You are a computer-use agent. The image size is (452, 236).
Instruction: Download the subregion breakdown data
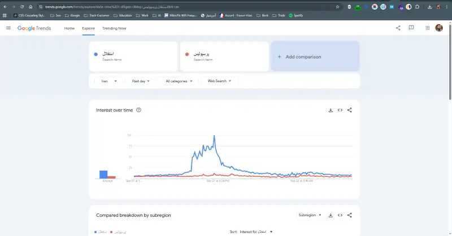pos(331,215)
